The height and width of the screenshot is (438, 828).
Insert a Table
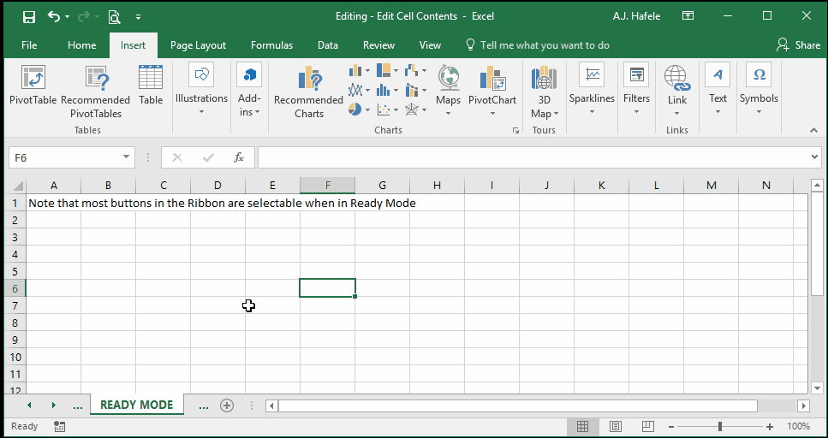[x=151, y=86]
